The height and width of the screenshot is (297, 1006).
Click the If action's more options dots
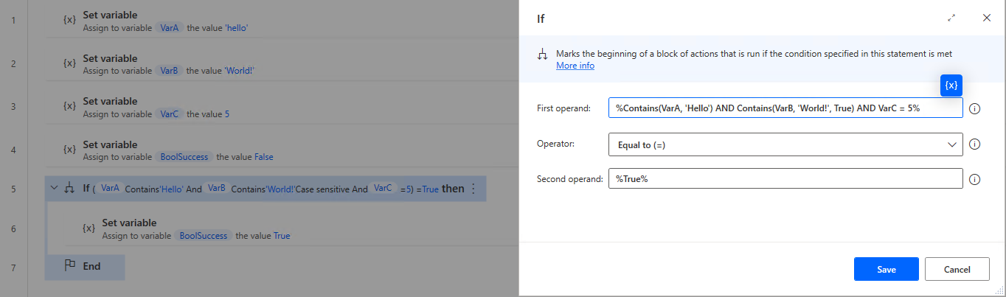(x=473, y=189)
